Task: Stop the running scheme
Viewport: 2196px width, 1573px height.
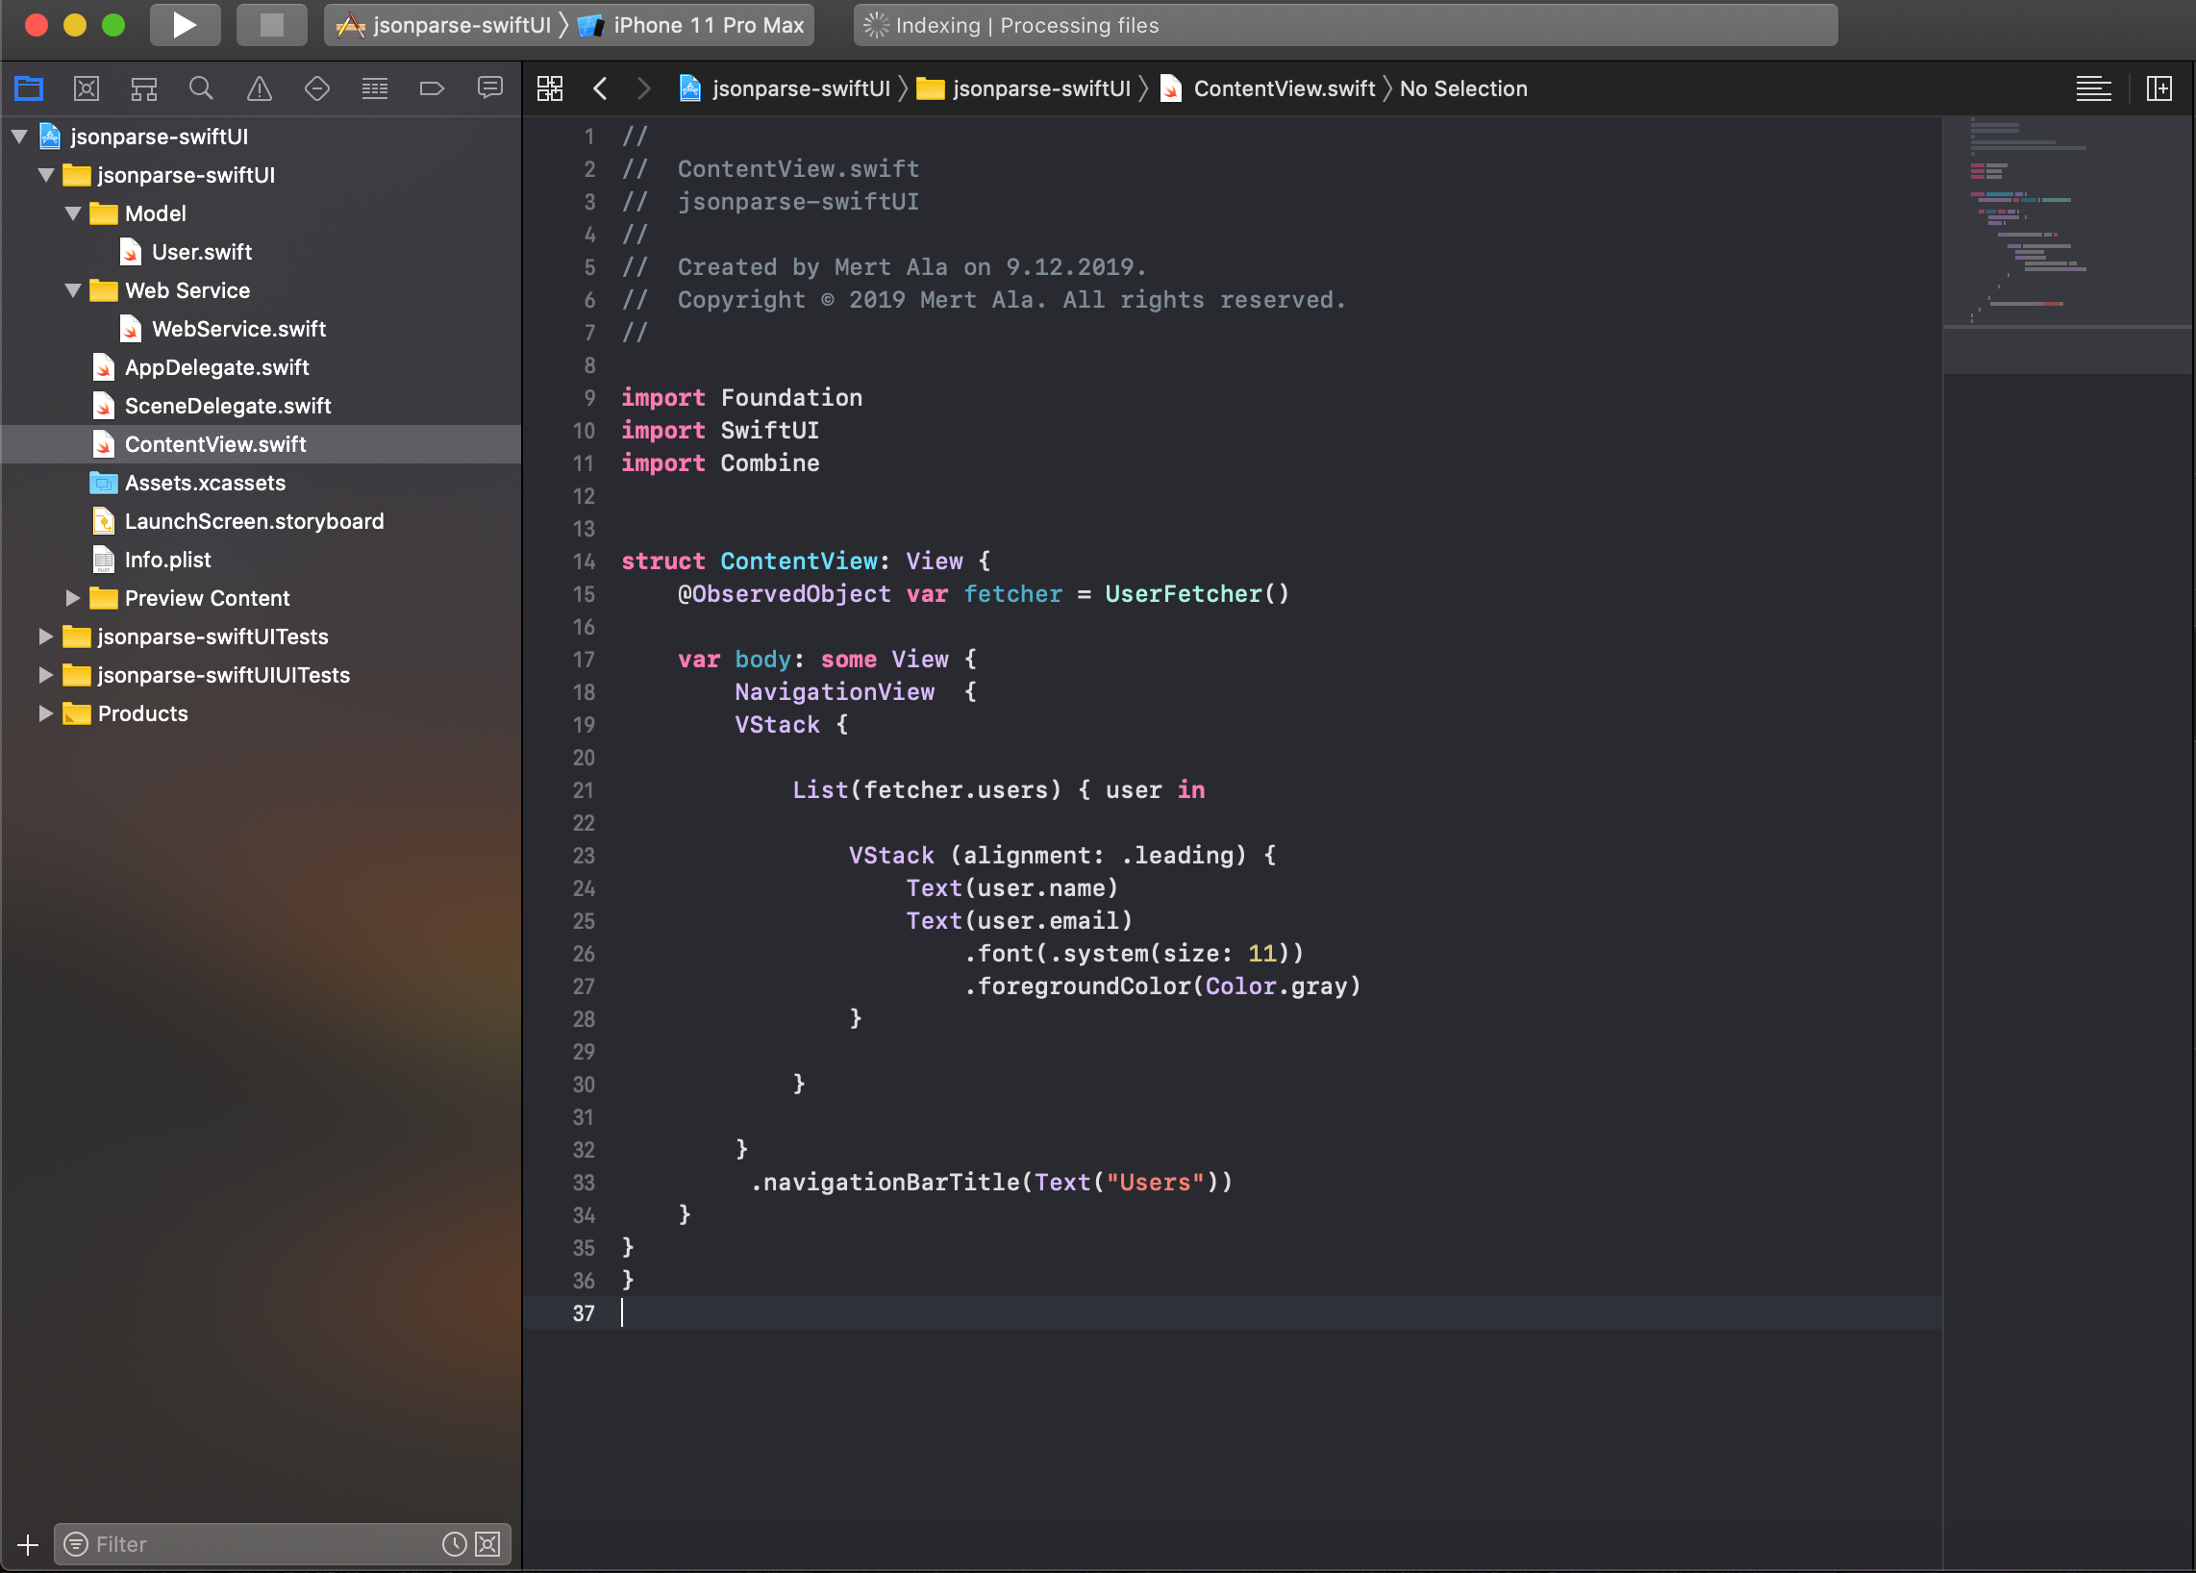Action: [271, 25]
